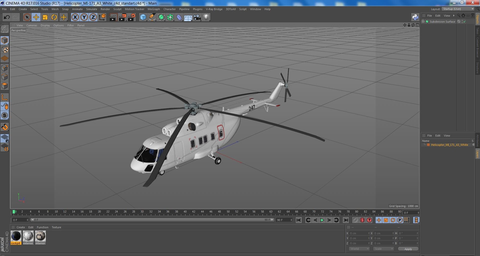Open the MoGraph menu
The image size is (480, 256).
click(154, 9)
